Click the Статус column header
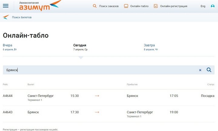The height and width of the screenshot is (131, 218). pyautogui.click(x=211, y=85)
